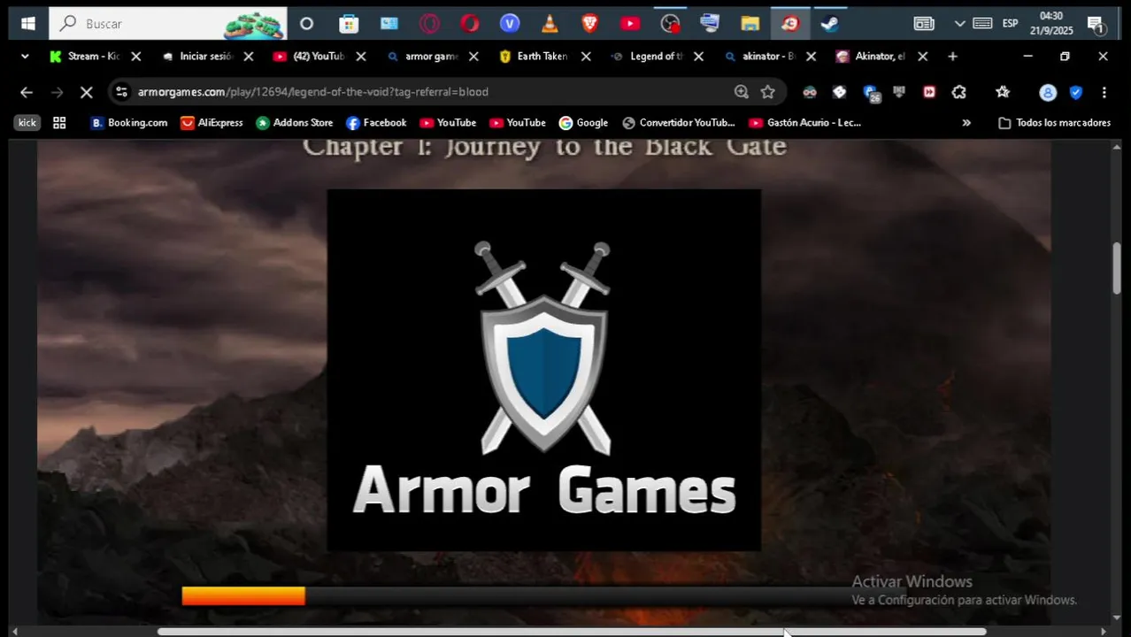Screen dimensions: 1131x637
Task: Open the YouTube app taskbar icon
Action: 630,24
